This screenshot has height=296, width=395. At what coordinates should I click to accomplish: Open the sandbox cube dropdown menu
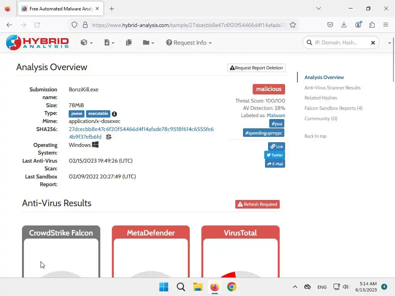(87, 42)
